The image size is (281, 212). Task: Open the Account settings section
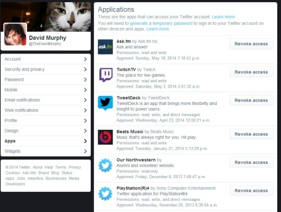point(46,59)
